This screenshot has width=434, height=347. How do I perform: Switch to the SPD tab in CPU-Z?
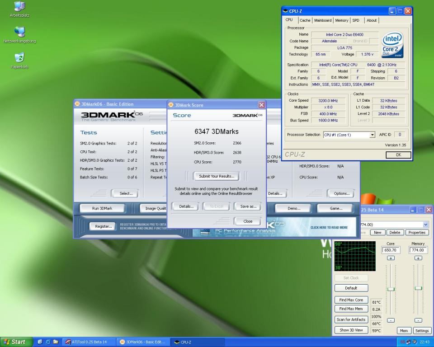(x=356, y=20)
